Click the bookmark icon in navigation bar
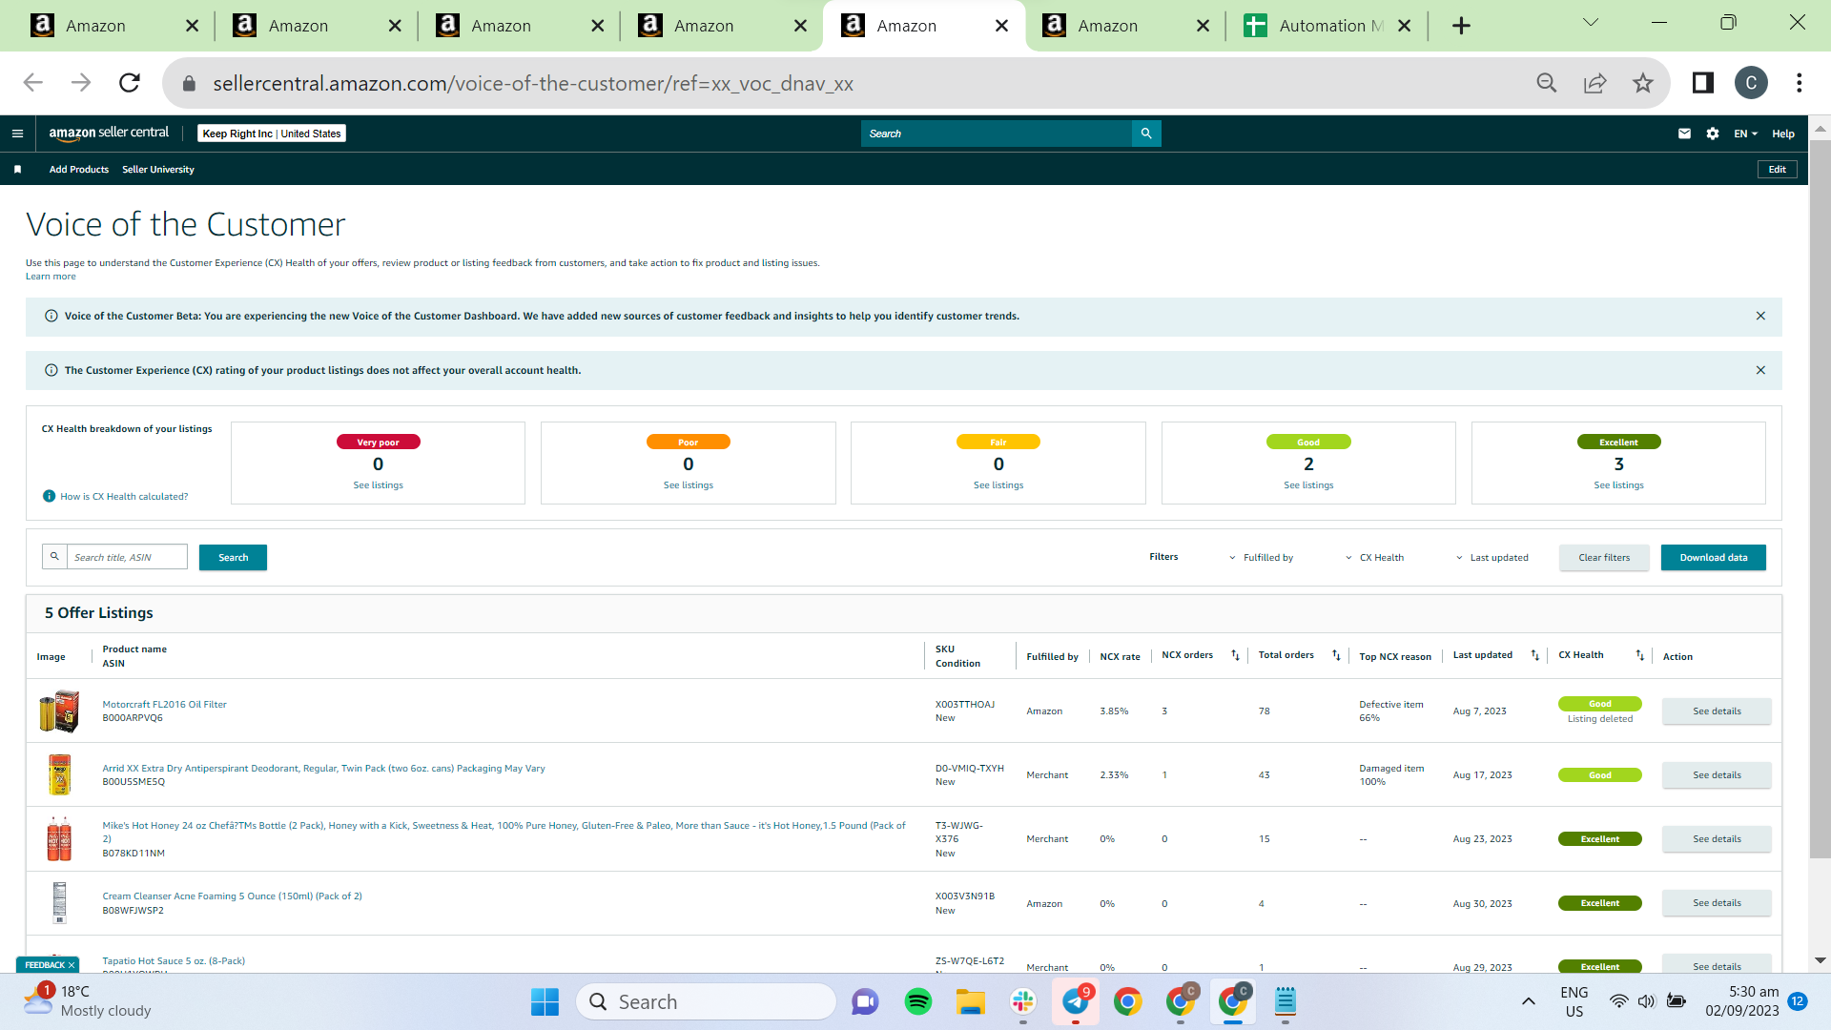Screen dimensions: 1831x1030 [x=17, y=170]
